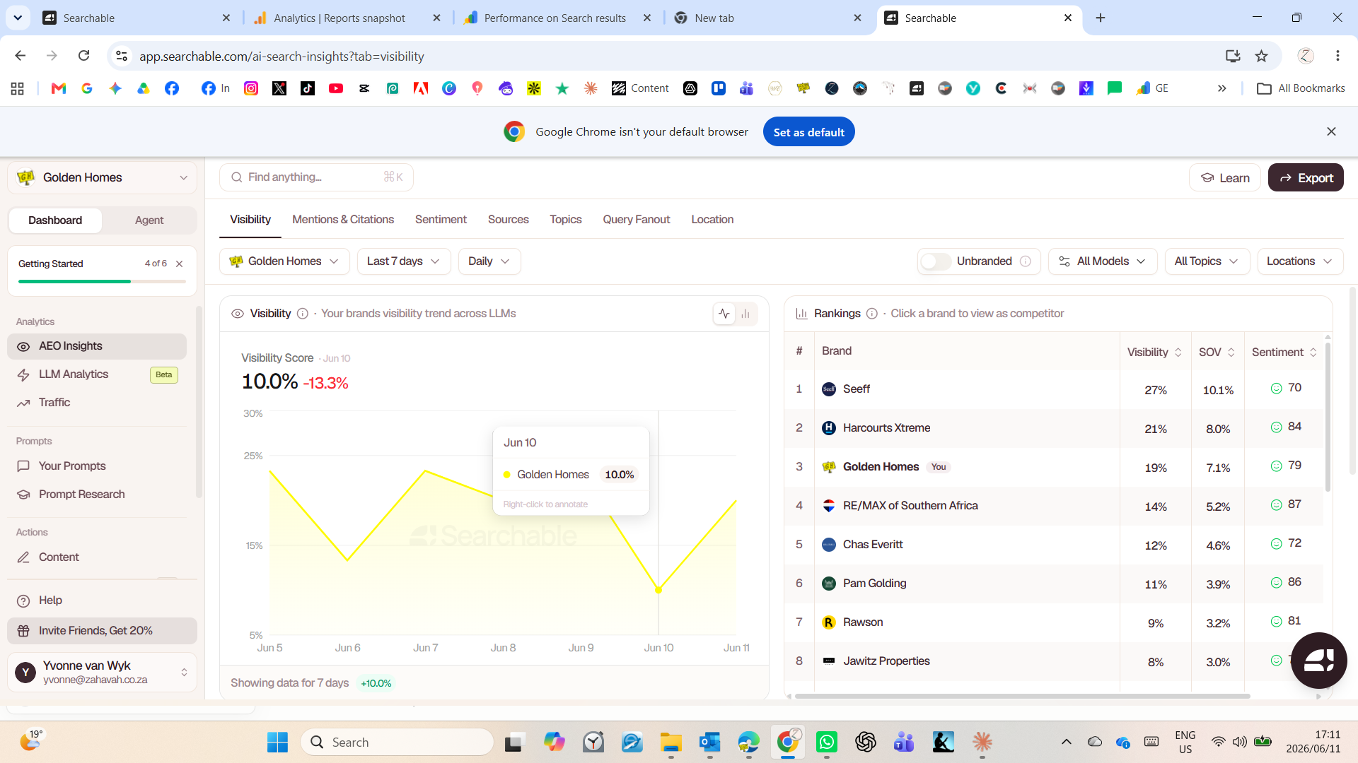
Task: Click Jun 10 data point on chart
Action: [658, 590]
